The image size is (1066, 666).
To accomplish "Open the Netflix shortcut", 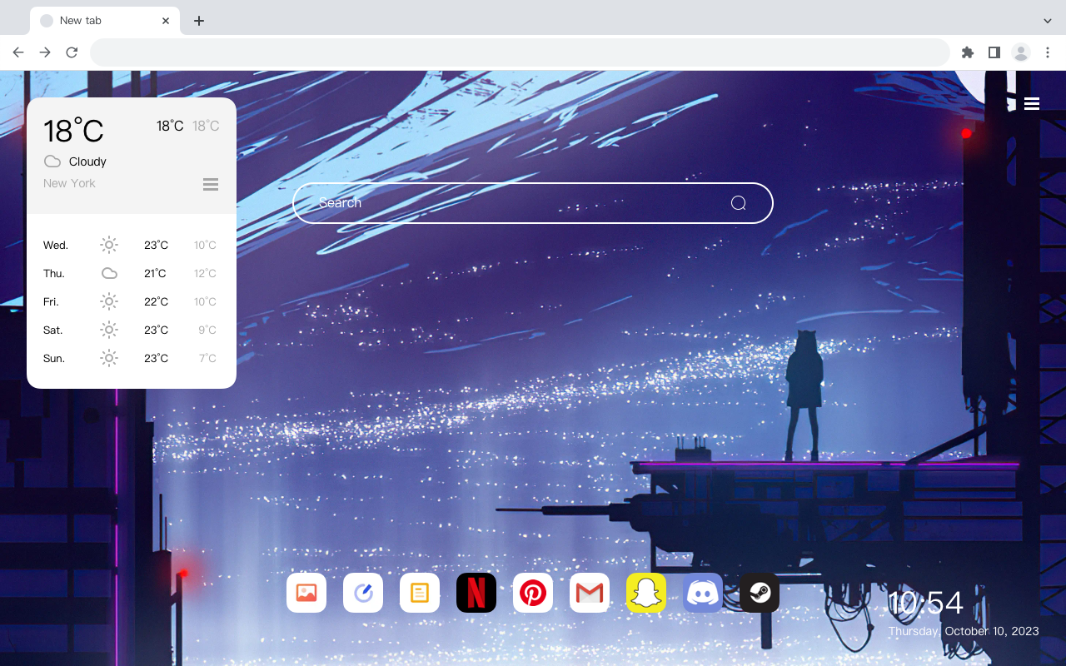I will point(476,593).
